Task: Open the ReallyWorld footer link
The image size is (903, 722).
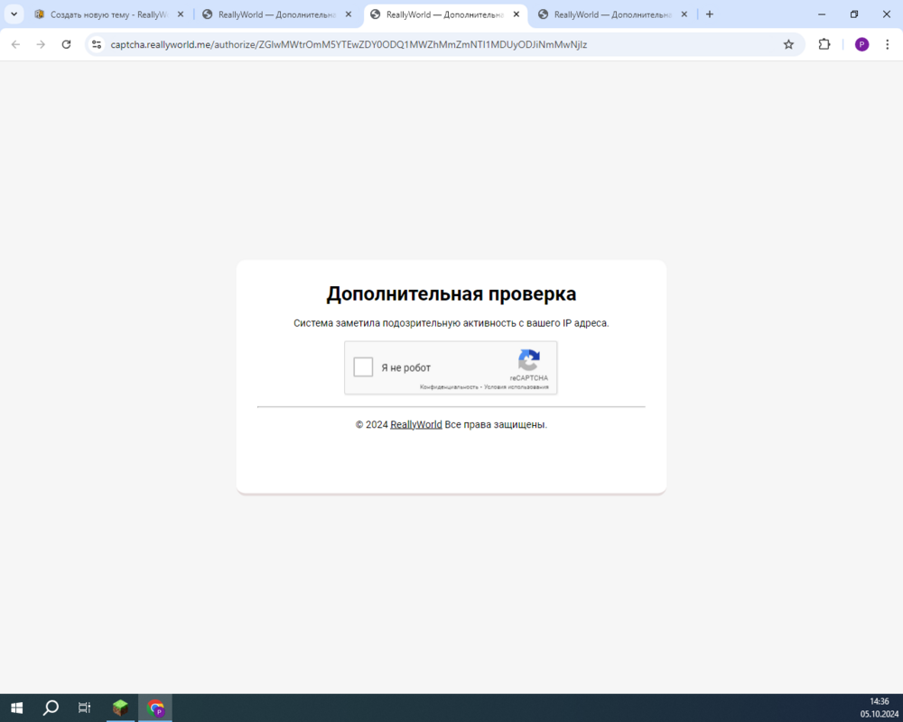Action: pos(415,424)
